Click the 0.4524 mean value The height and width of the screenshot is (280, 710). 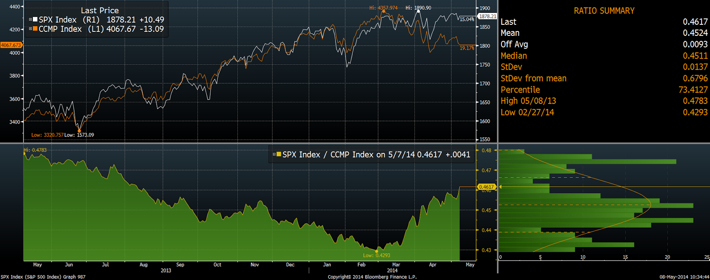[695, 33]
